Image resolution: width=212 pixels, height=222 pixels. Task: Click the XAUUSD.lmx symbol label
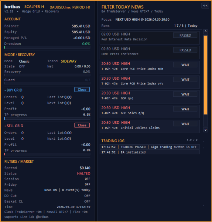coord(60,7)
